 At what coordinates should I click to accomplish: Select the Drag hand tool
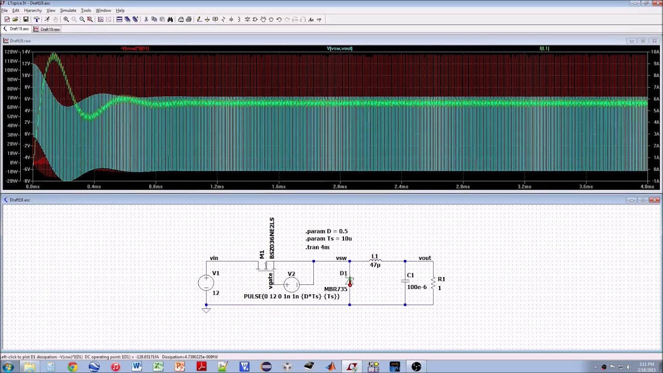point(271,19)
